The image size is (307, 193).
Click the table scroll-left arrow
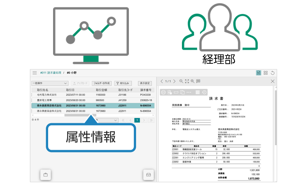33,115
